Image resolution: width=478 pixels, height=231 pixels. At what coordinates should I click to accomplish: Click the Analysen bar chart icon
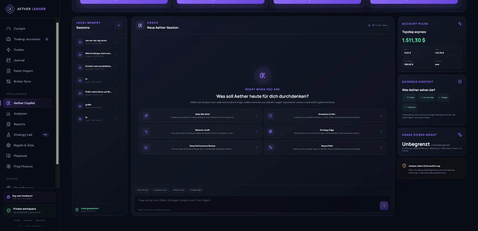pyautogui.click(x=9, y=114)
